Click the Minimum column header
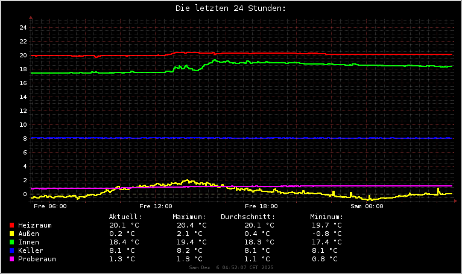The image size is (462, 274). (327, 217)
